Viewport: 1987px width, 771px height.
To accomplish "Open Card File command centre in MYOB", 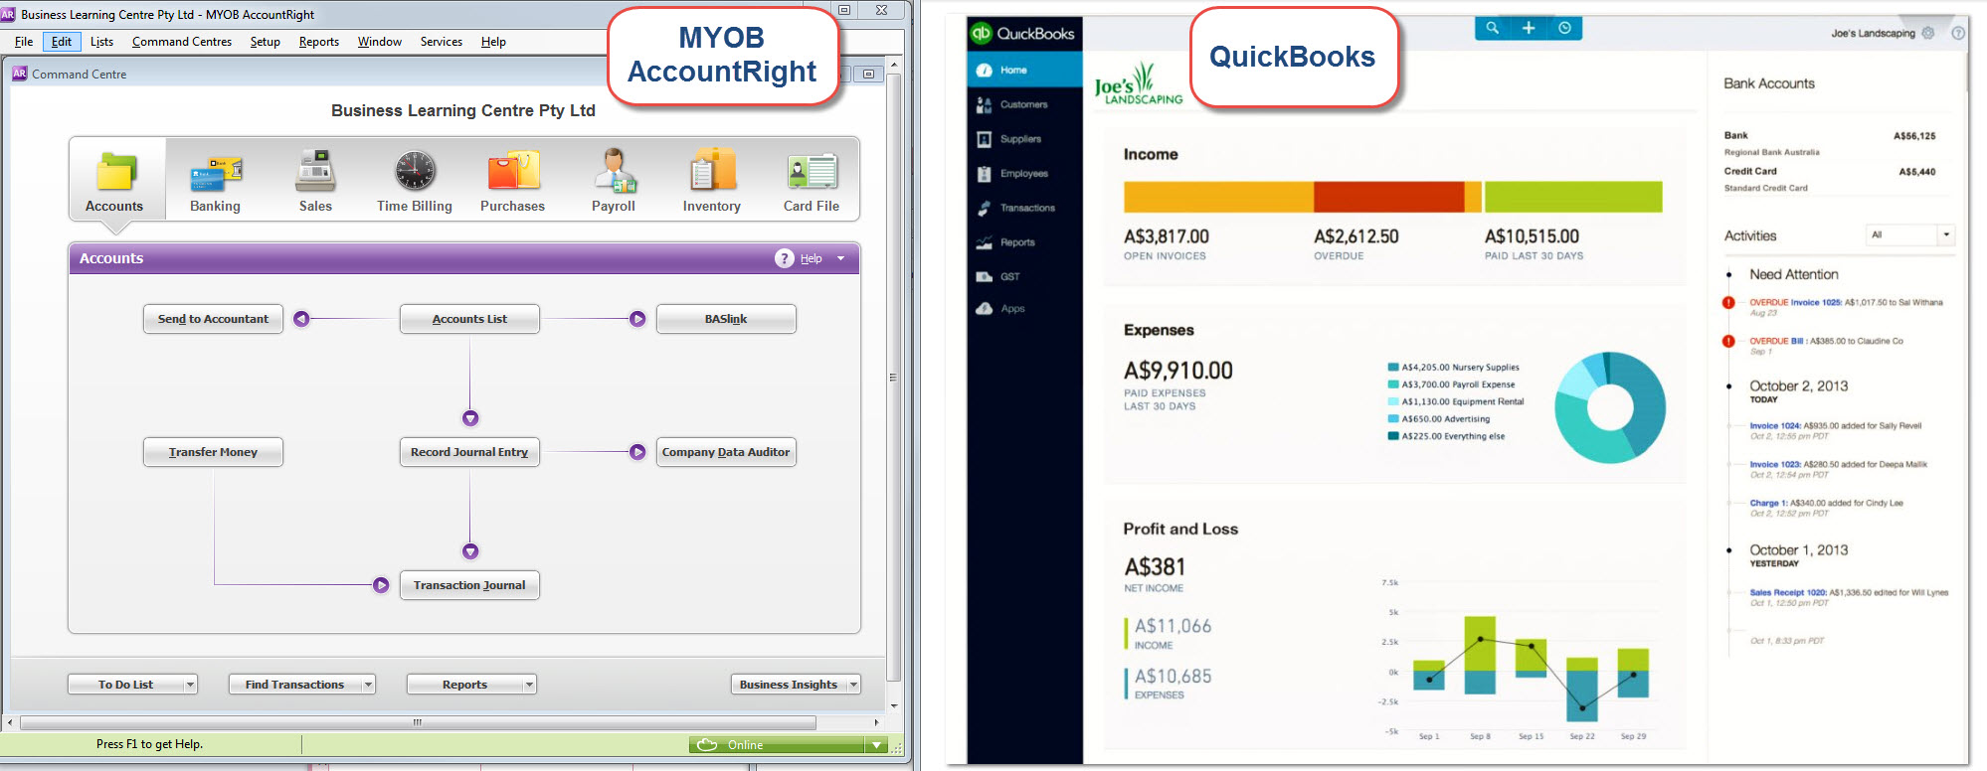I will pos(812,181).
